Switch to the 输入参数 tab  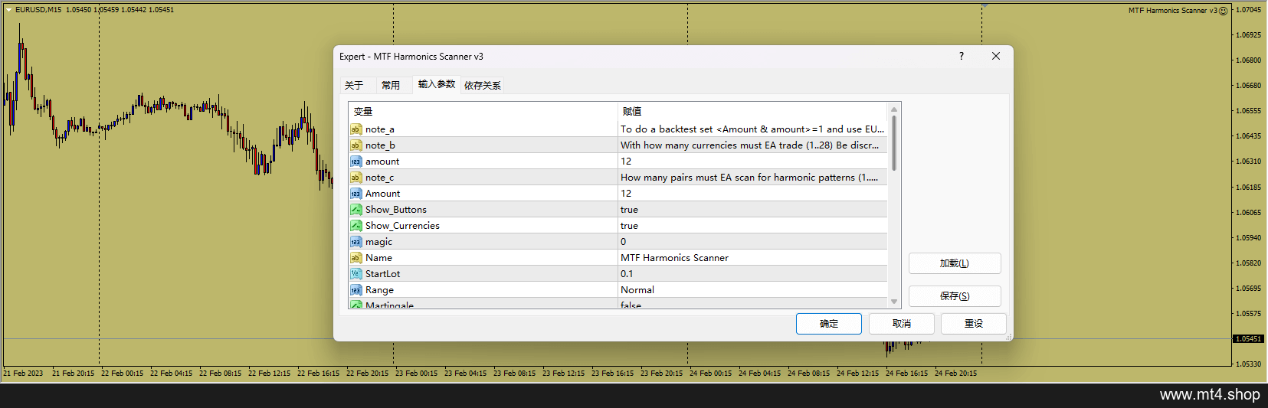pyautogui.click(x=437, y=84)
